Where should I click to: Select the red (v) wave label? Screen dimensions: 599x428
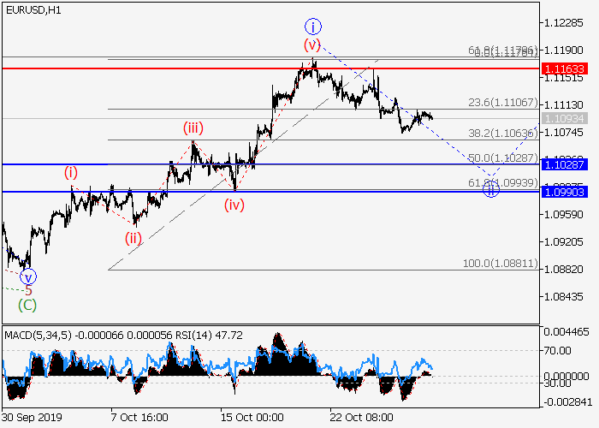tap(312, 45)
